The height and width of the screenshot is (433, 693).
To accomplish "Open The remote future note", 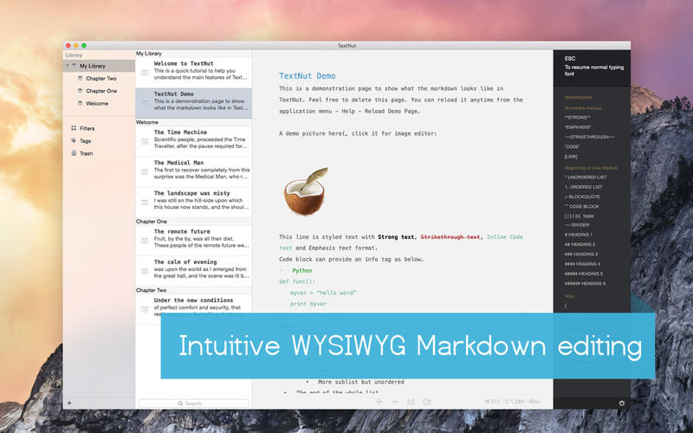I will pyautogui.click(x=193, y=241).
